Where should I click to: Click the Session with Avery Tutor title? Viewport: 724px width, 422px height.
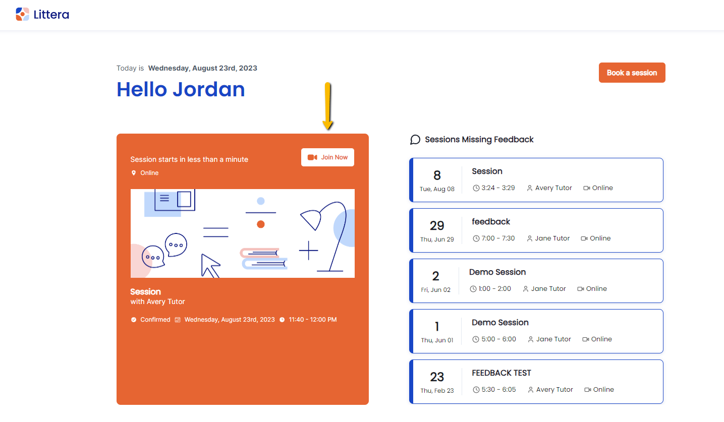pos(146,292)
